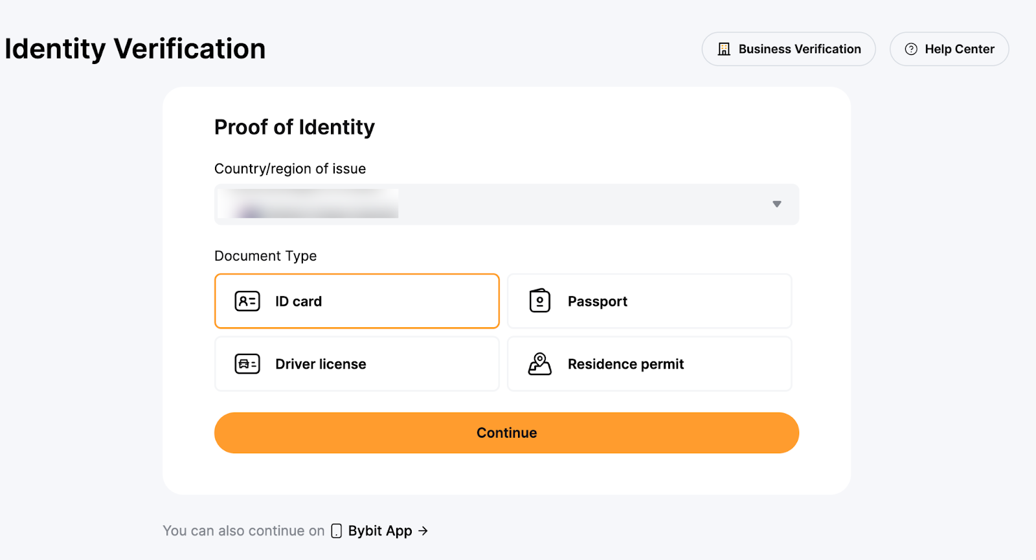This screenshot has height=560, width=1036.
Task: Select the "Residence permit" document type label
Action: coord(625,364)
